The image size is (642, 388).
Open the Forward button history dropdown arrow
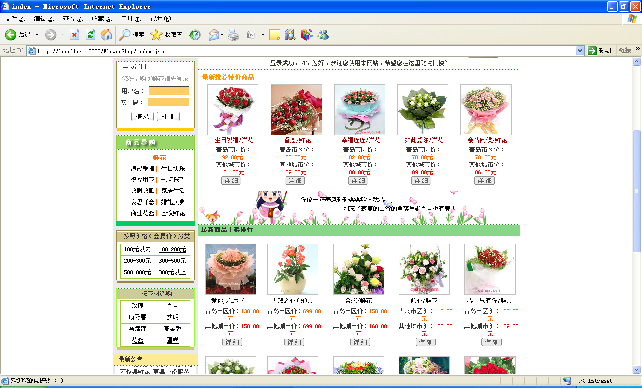(62, 35)
